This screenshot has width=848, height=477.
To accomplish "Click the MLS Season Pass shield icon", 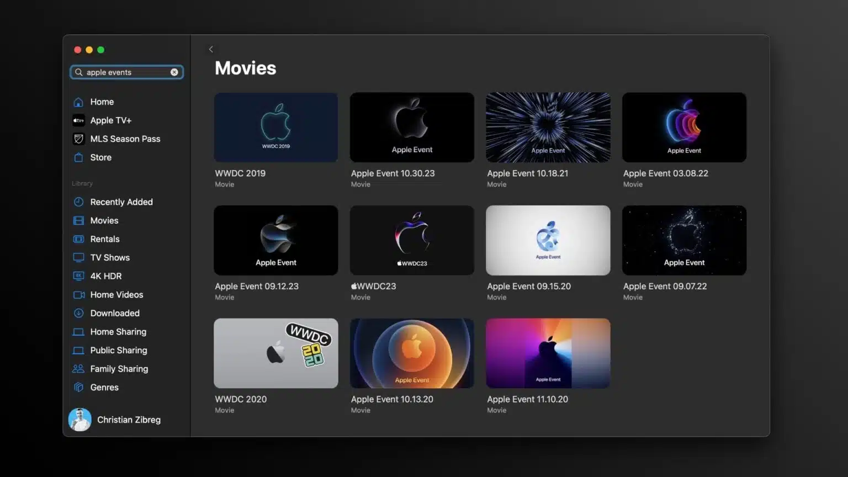I will (x=78, y=139).
